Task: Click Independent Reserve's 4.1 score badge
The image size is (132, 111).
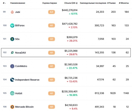Action: (x=51, y=80)
